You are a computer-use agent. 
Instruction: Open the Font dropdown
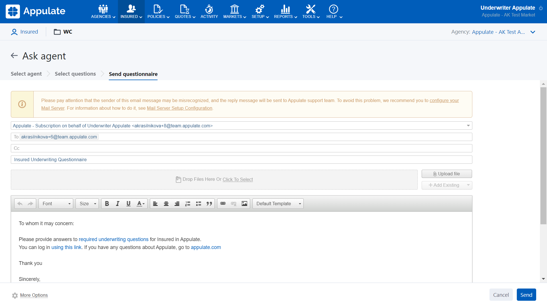pyautogui.click(x=56, y=204)
